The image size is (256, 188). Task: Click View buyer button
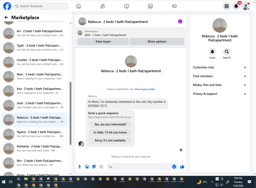[x=103, y=41]
